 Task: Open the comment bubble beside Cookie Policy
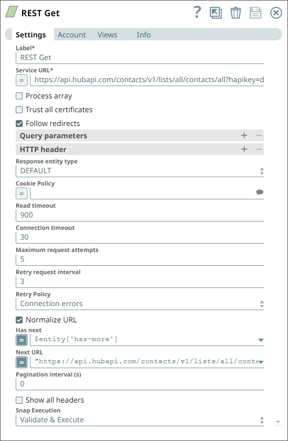point(259,193)
